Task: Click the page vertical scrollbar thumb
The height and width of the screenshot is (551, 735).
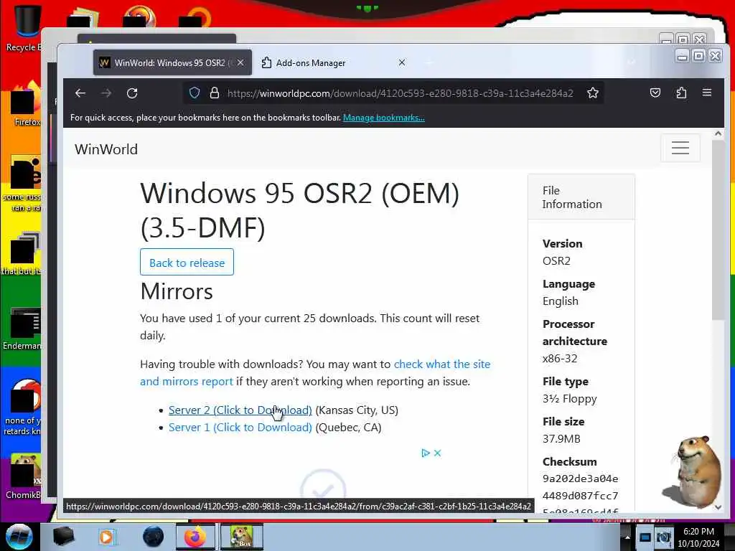Action: pyautogui.click(x=718, y=230)
